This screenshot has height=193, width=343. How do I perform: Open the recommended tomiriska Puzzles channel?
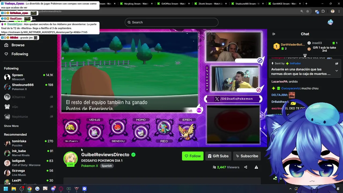click(28, 143)
